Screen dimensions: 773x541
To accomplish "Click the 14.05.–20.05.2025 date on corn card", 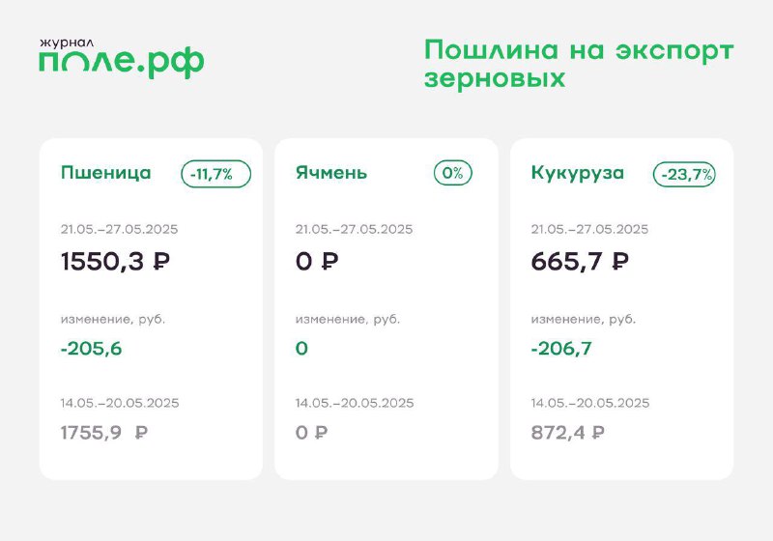I will click(590, 403).
